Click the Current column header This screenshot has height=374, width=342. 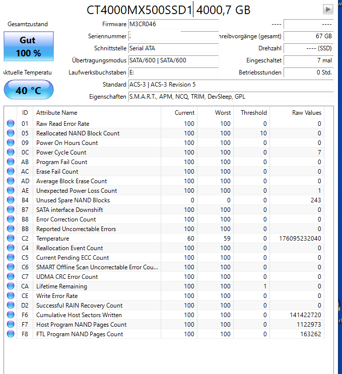179,113
